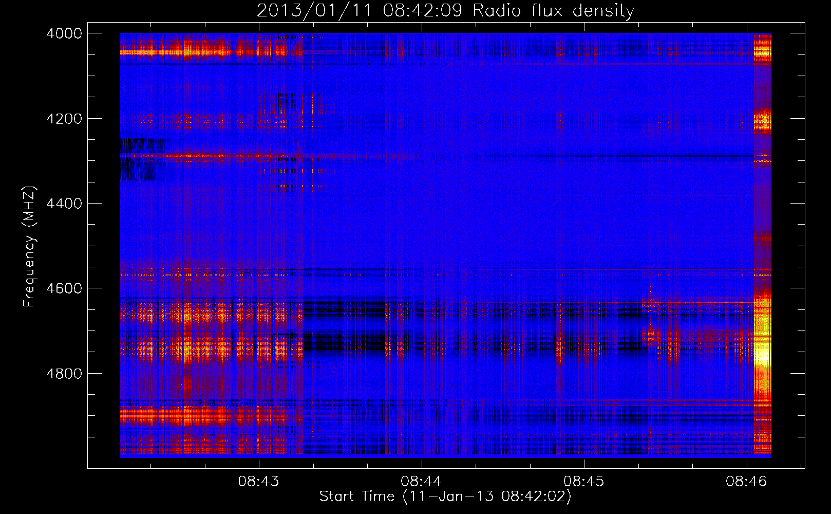Click the 'Start Time (11-Jan-13 08:42:02)' axis label
Viewport: 831px width, 514px height.
click(445, 497)
